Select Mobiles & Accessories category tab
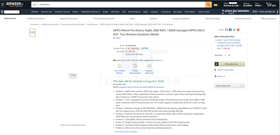 36,19
